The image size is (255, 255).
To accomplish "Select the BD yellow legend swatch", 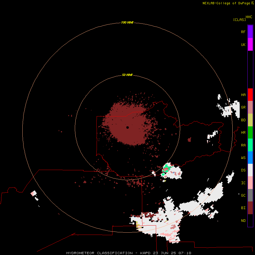I will pos(250,120).
